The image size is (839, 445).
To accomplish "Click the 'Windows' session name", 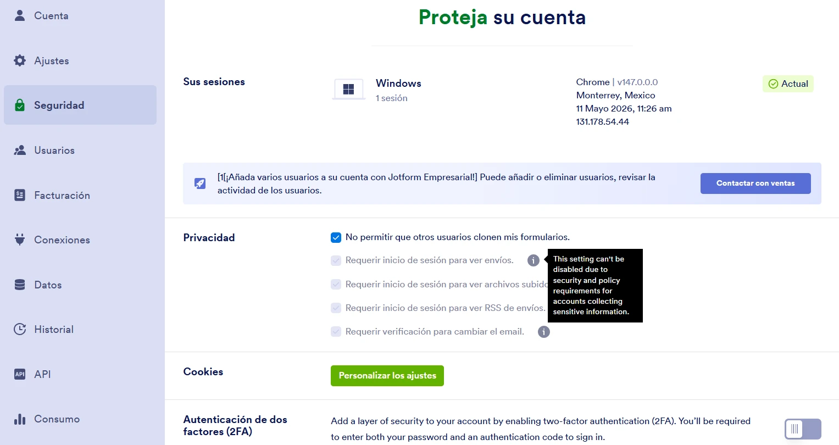I will pyautogui.click(x=398, y=83).
